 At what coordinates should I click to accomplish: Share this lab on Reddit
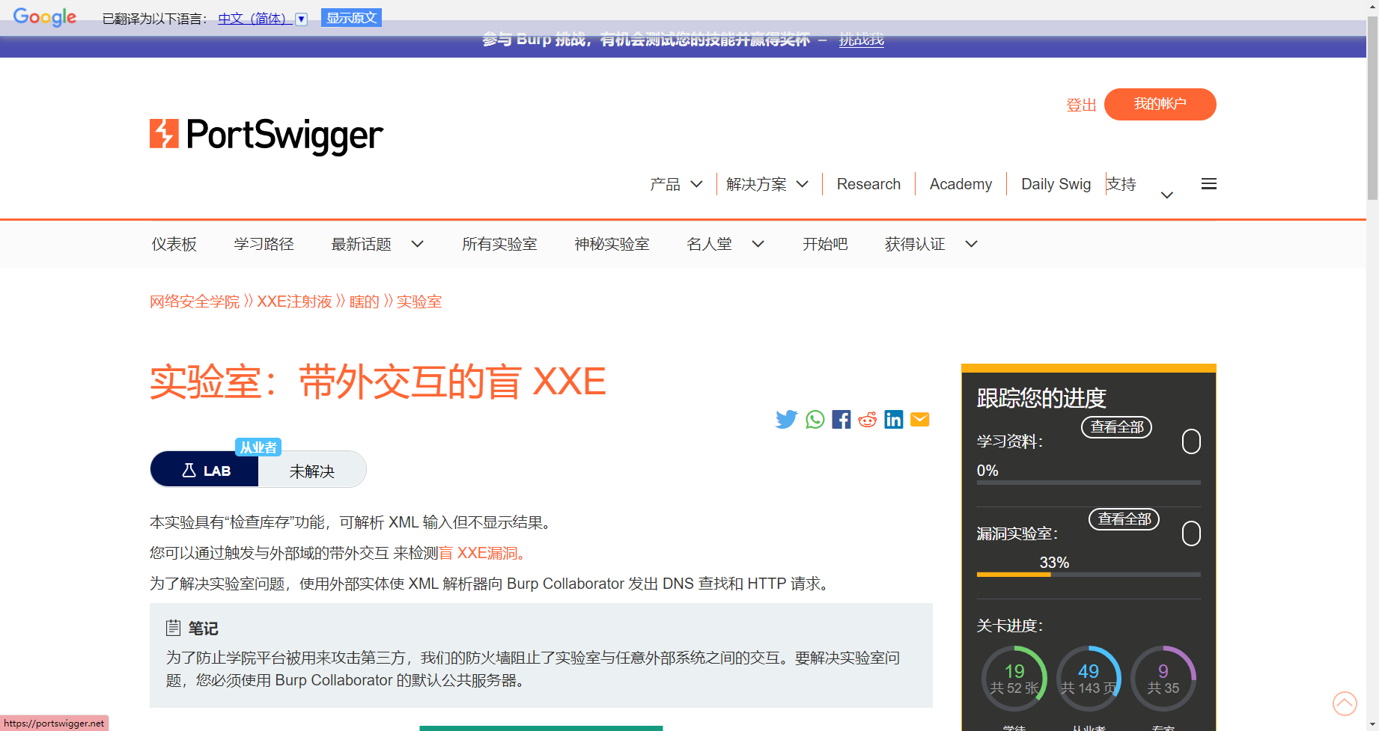[x=868, y=420]
